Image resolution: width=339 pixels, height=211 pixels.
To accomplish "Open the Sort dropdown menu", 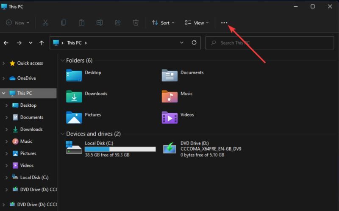I will pyautogui.click(x=163, y=23).
